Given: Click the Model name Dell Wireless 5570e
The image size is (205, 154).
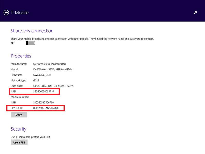Looking at the screenshot, I should pos(53,69).
